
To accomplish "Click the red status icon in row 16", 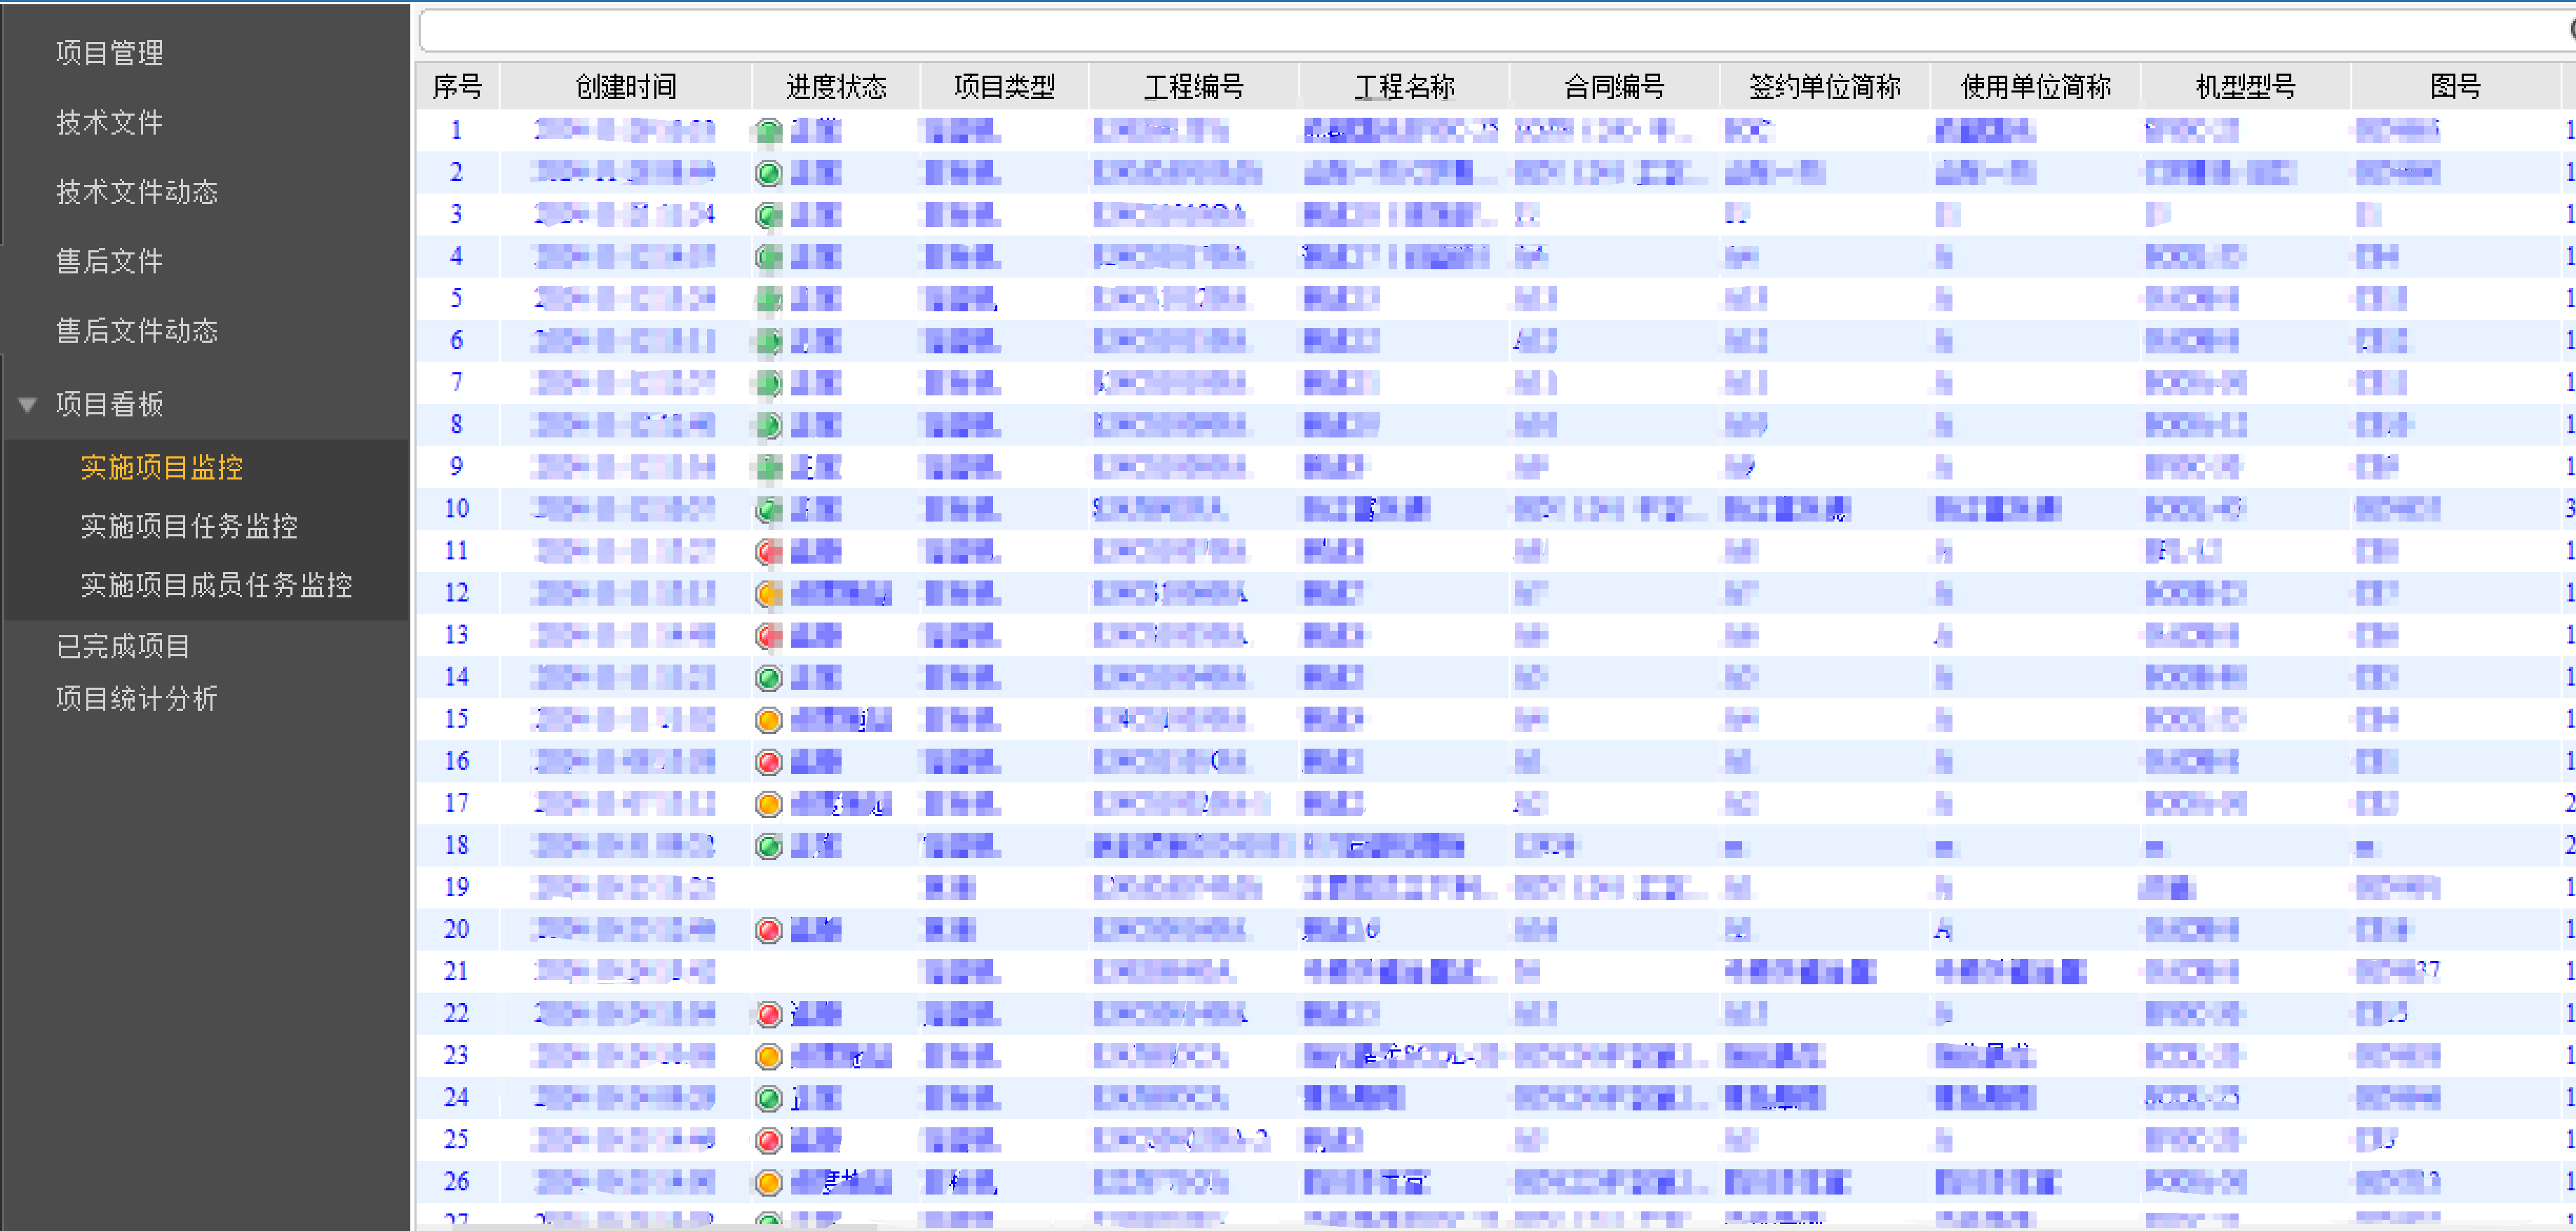I will (768, 763).
